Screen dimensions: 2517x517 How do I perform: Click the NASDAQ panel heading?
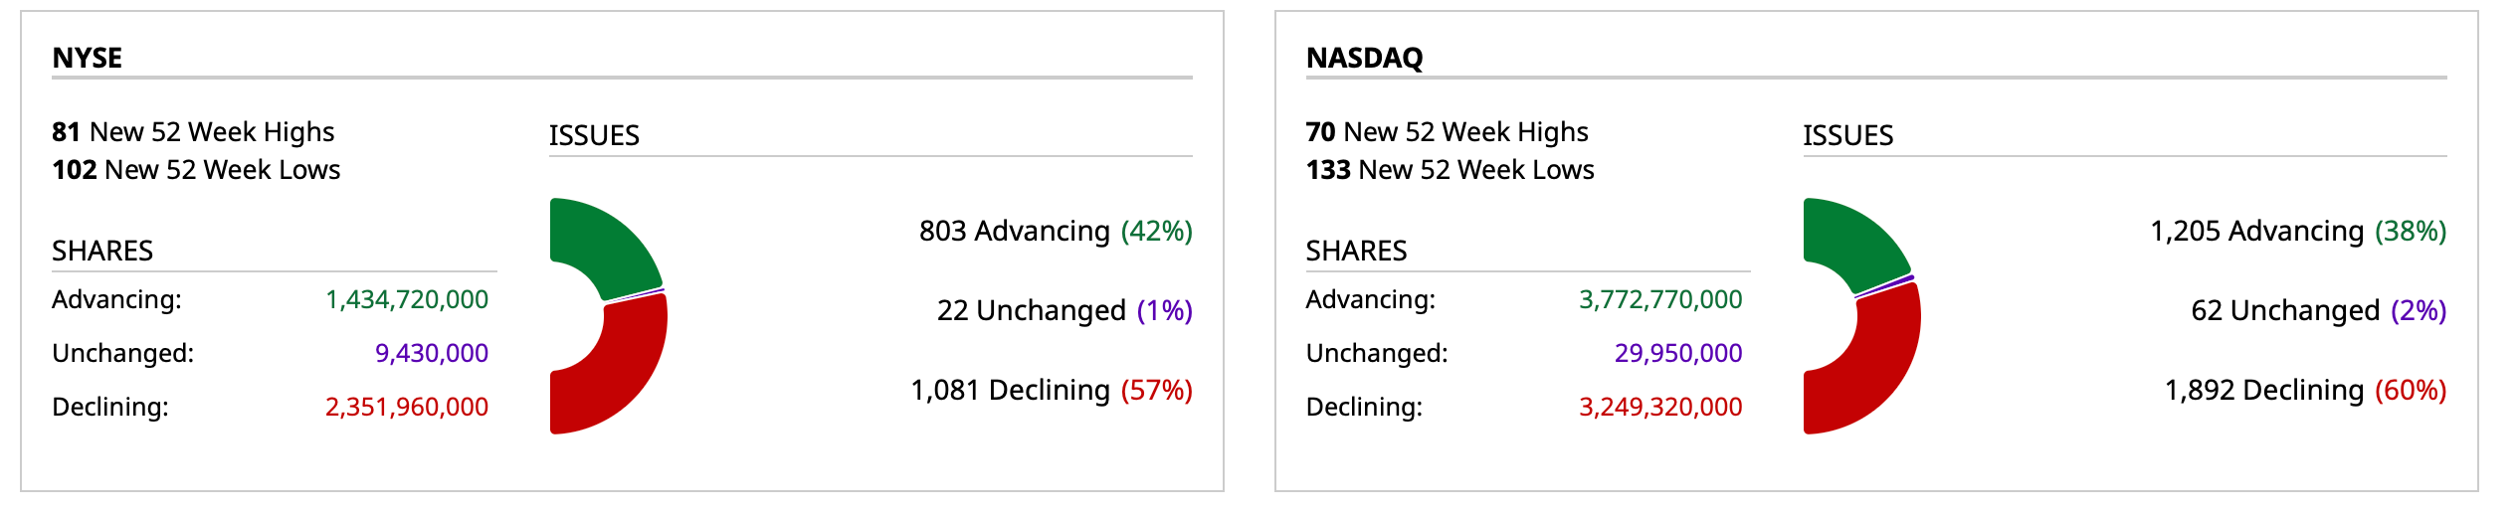1364,58
